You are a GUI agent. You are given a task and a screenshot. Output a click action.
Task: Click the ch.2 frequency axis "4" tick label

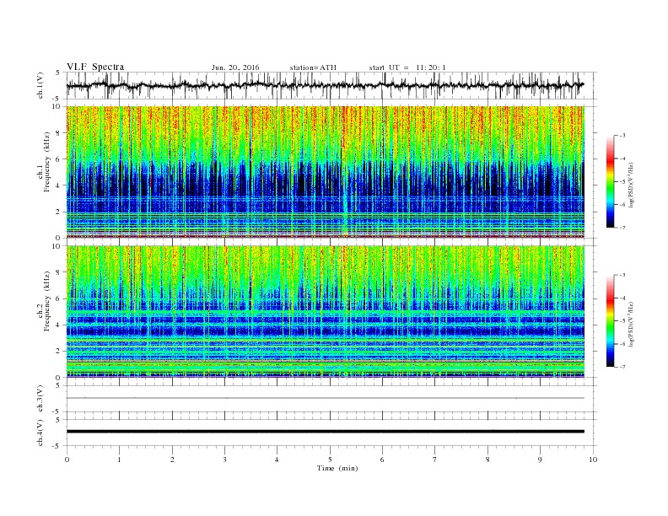59,325
